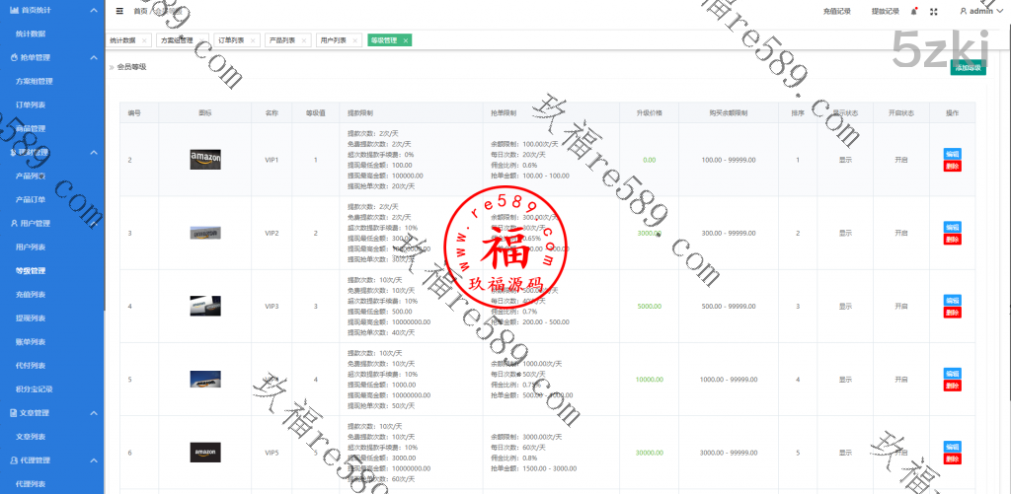Image resolution: width=1011 pixels, height=494 pixels.
Task: Click 编辑 button for VIP1 row
Action: [952, 154]
